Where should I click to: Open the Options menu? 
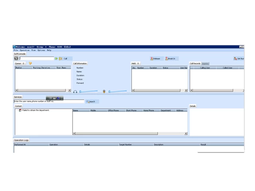(41, 51)
